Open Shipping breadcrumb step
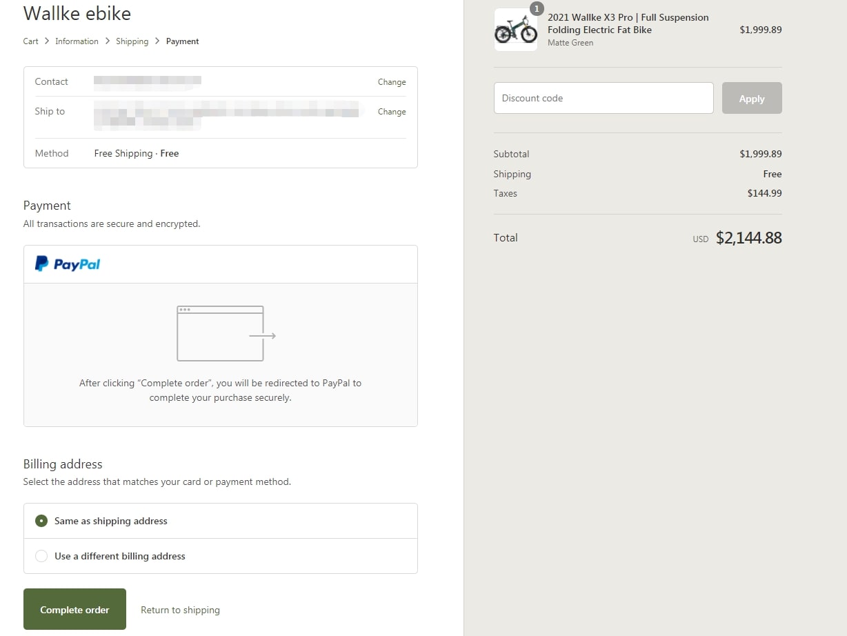Screen dimensions: 847x636 click(132, 41)
